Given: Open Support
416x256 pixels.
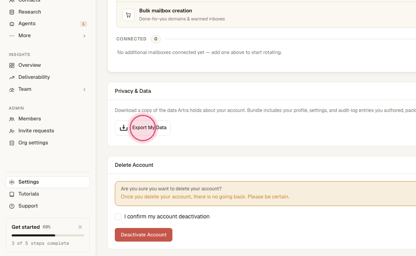Looking at the screenshot, I should [48, 206].
